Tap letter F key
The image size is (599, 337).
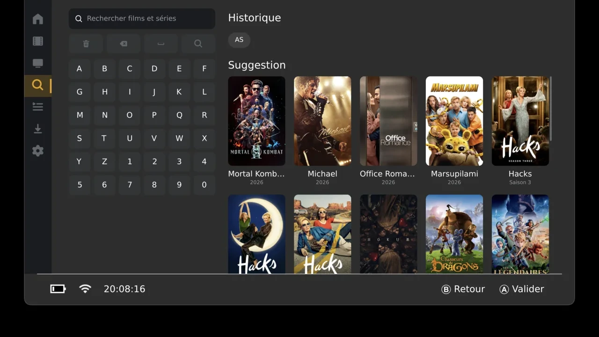(x=205, y=69)
